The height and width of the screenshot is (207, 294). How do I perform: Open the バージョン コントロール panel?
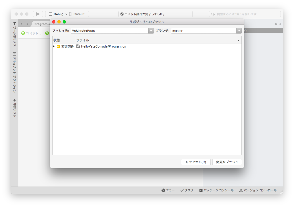(x=258, y=190)
